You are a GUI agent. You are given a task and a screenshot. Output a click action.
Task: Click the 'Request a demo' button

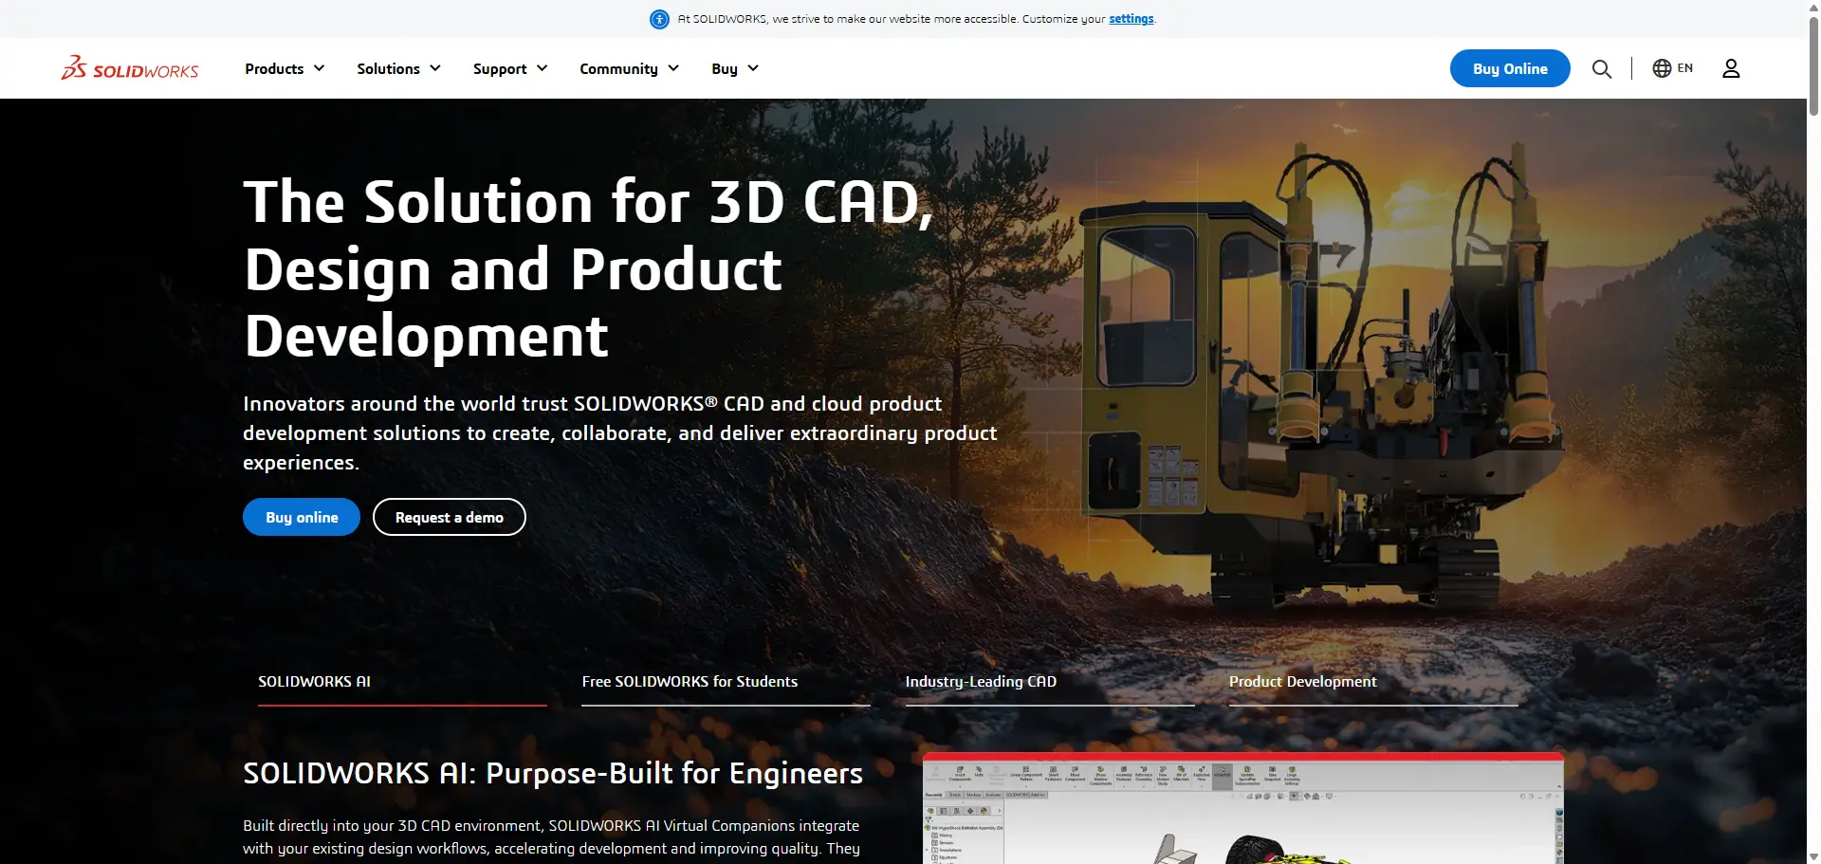point(450,517)
